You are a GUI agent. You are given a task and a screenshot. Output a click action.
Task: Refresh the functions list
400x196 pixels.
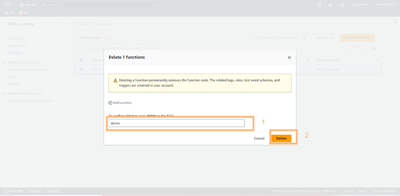pos(304,38)
